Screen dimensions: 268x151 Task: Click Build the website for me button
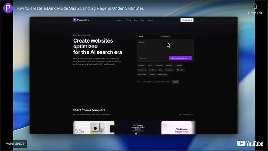click(x=180, y=58)
